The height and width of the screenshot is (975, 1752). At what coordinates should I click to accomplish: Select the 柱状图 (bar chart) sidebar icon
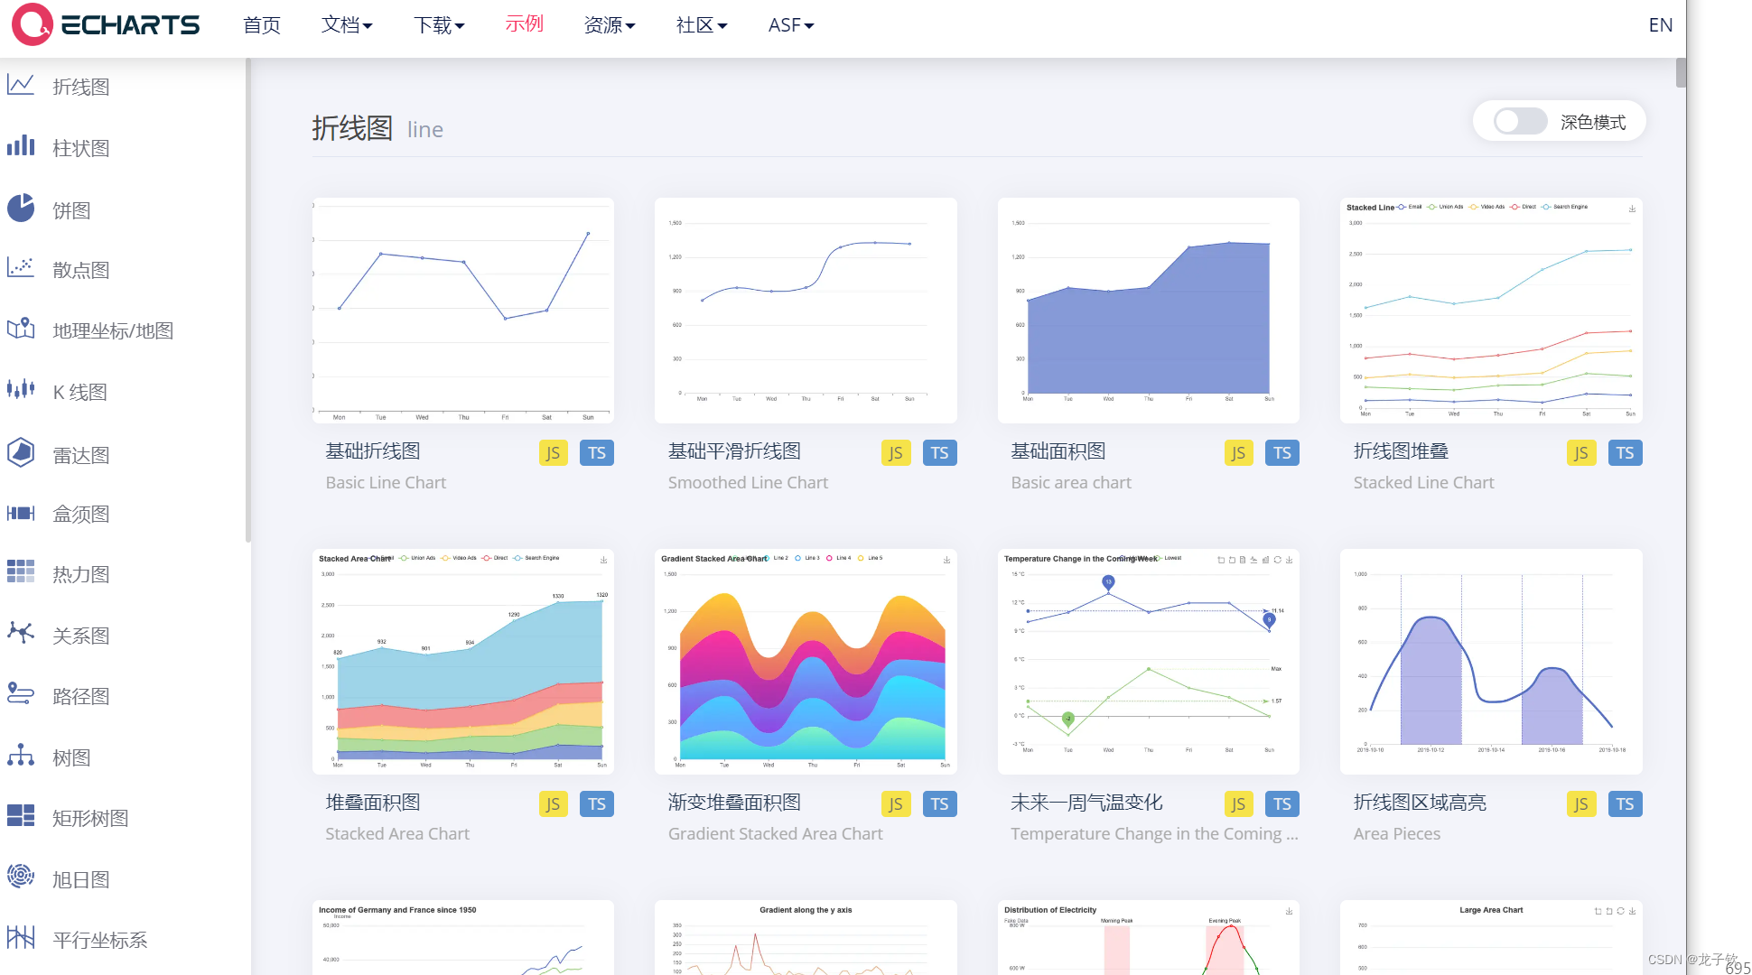point(20,147)
